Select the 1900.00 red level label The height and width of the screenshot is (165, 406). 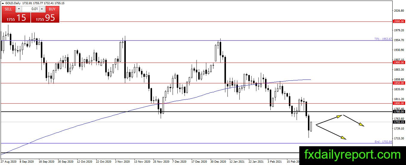click(x=399, y=63)
